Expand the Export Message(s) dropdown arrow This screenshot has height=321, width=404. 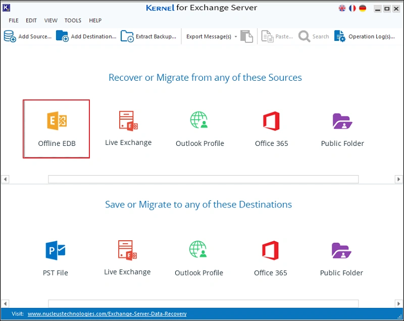pyautogui.click(x=235, y=36)
